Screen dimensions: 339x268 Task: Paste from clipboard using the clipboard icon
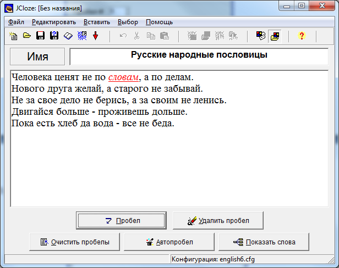pyautogui.click(x=165, y=36)
